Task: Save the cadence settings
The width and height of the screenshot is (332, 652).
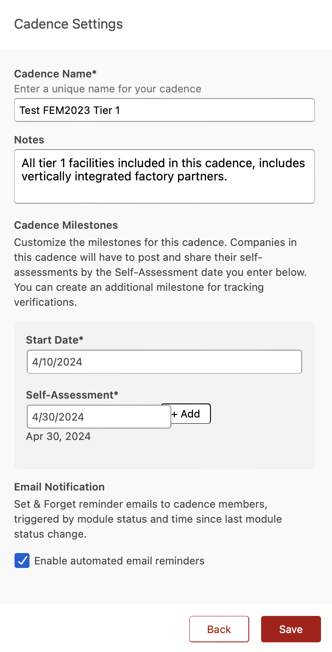Action: pyautogui.click(x=291, y=629)
